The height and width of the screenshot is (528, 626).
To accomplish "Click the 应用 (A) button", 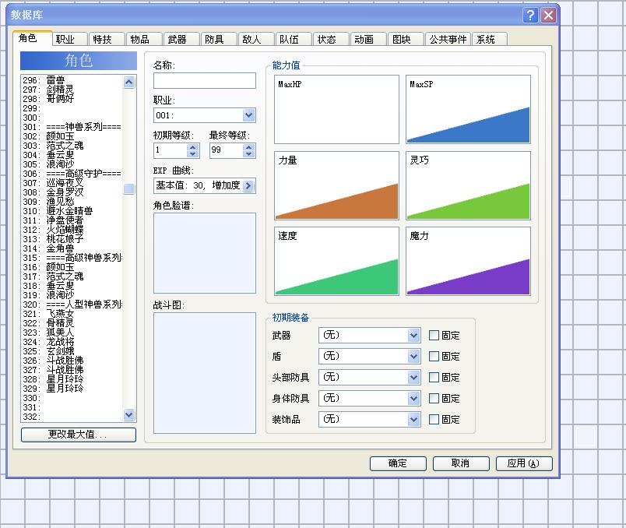I will coord(524,463).
